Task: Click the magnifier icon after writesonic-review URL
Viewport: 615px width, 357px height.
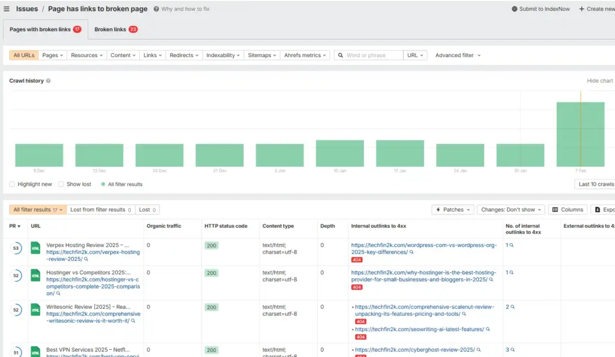Action: pos(133,320)
